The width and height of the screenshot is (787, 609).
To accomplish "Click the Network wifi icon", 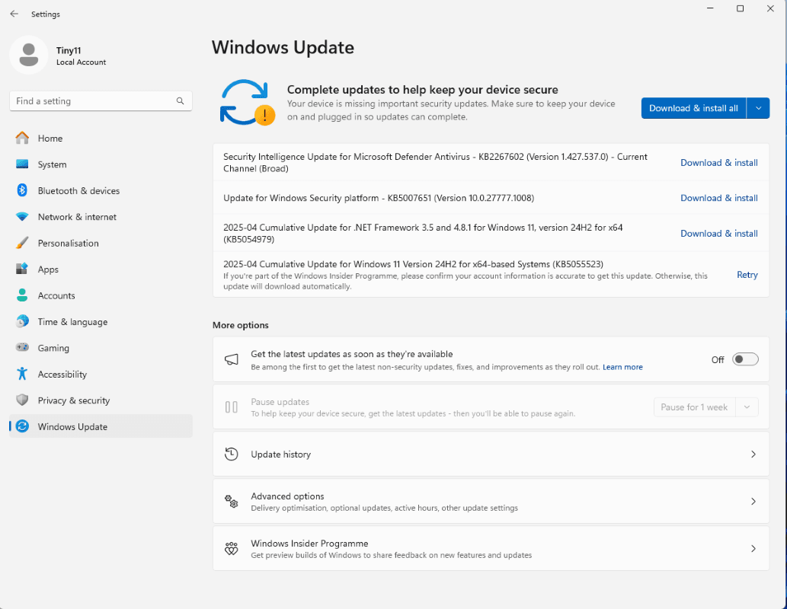I will pyautogui.click(x=22, y=217).
